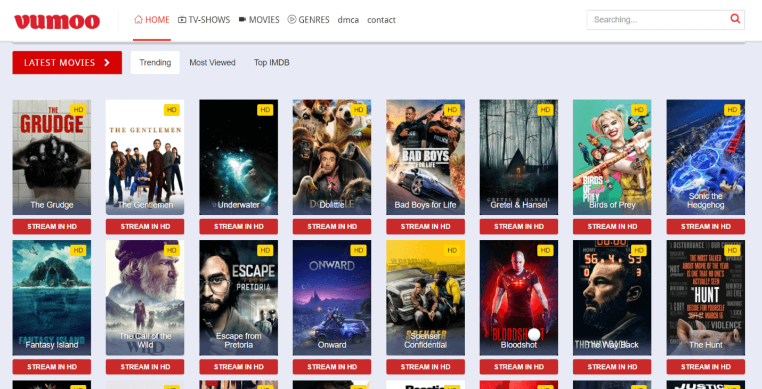Open the Sonic the Hedgehog poster
Screen dimensions: 762x389
pos(706,157)
